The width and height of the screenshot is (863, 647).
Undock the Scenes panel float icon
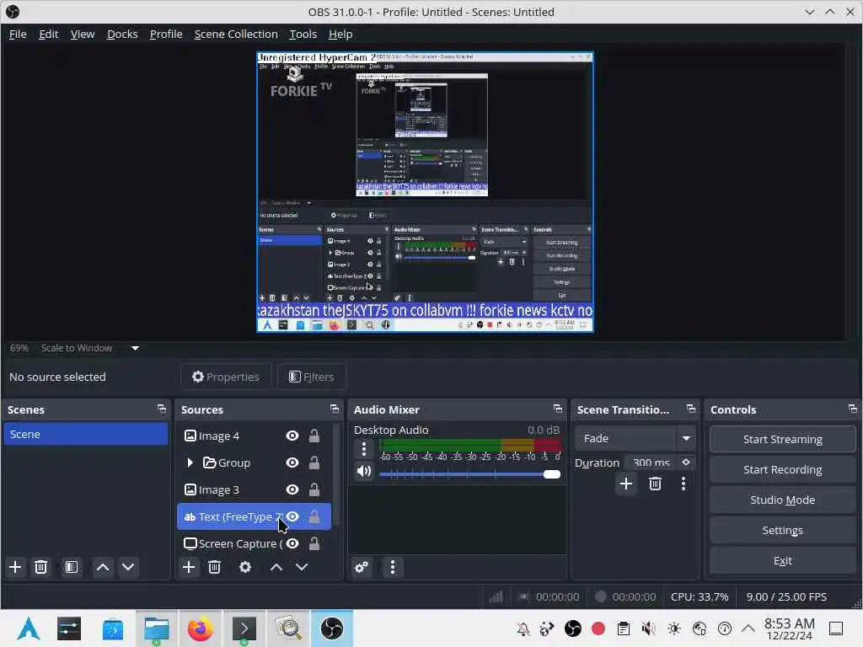(161, 409)
